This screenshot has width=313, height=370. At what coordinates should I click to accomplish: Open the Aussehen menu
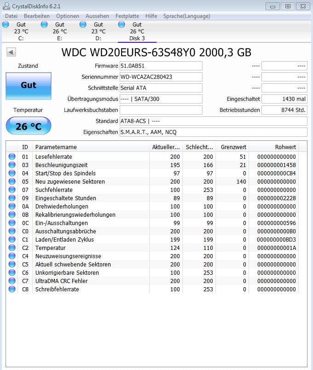point(97,16)
